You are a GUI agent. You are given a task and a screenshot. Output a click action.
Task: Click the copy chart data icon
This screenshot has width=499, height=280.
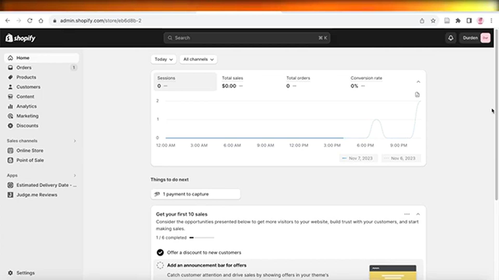point(417,95)
